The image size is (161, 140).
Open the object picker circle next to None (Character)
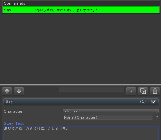(157, 117)
